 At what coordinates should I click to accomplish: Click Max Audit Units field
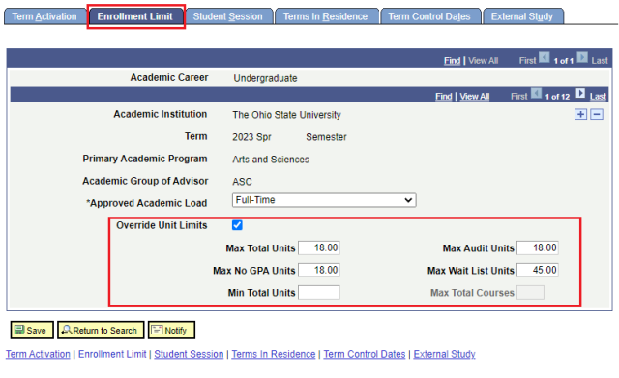coord(538,247)
